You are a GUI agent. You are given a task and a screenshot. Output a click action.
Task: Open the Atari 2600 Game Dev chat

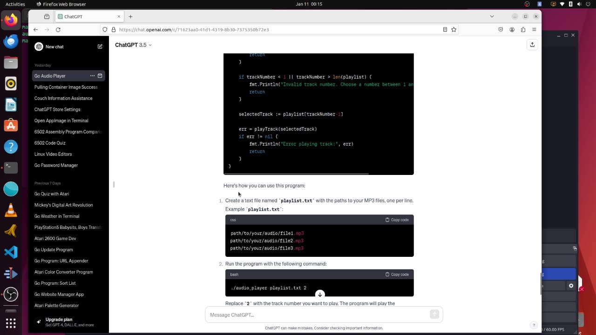click(x=68, y=238)
